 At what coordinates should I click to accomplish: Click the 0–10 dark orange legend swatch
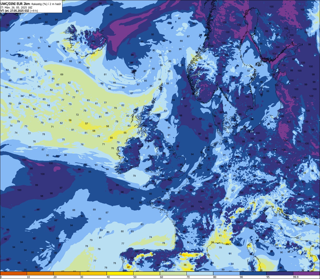tap(13, 273)
